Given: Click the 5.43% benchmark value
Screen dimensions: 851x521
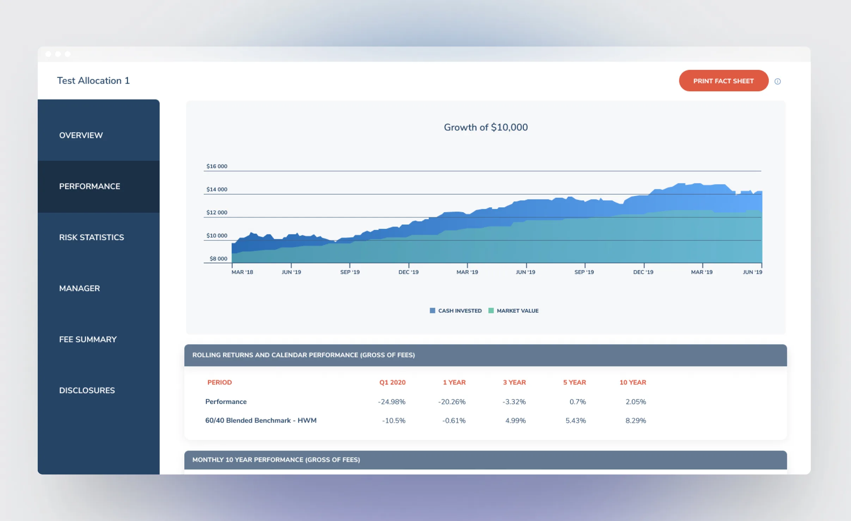Looking at the screenshot, I should [576, 421].
